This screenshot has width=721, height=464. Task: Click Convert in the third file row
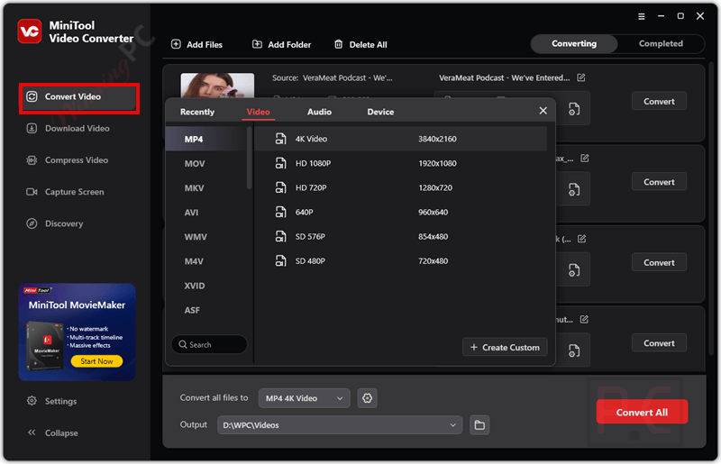tap(659, 262)
